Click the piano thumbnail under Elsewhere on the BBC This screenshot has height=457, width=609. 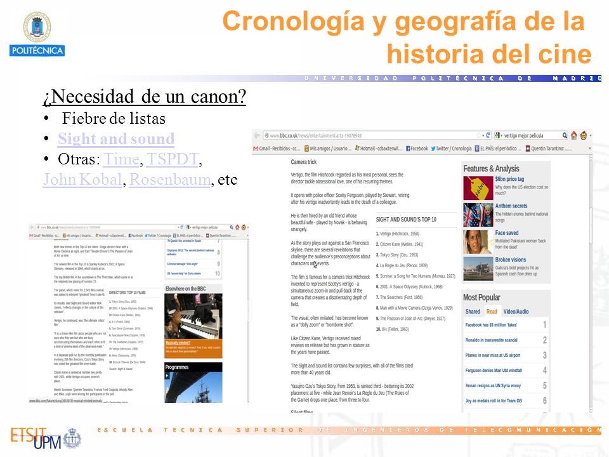click(193, 316)
